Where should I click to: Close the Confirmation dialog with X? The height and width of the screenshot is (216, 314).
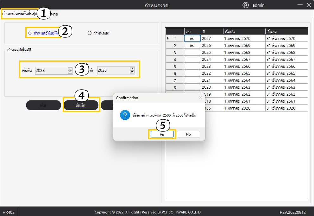200,98
